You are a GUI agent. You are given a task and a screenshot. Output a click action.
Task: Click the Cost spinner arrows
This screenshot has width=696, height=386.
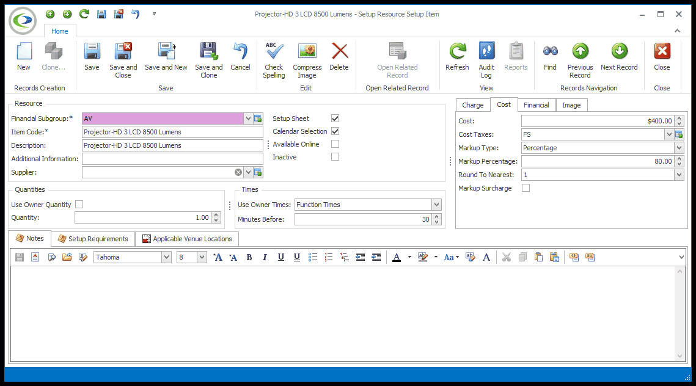[x=679, y=121]
